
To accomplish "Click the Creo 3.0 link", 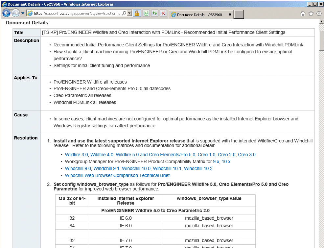I will coord(247,154).
